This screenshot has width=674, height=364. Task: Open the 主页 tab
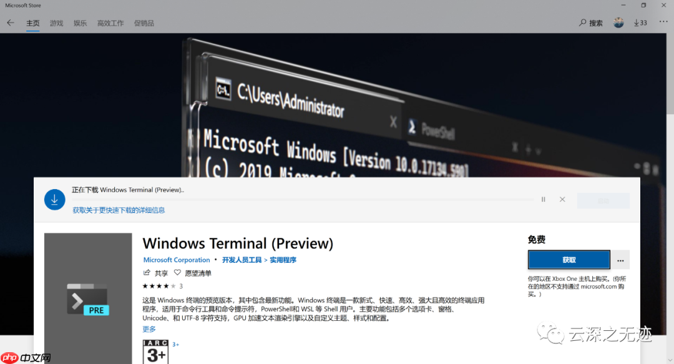click(32, 23)
